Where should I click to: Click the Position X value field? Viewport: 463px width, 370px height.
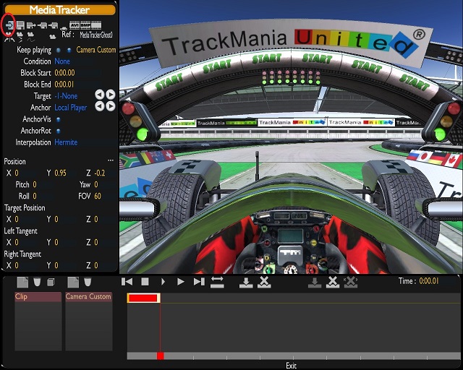point(17,173)
